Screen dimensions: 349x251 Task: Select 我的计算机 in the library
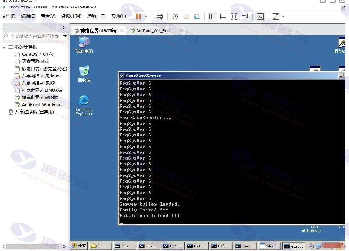(x=26, y=47)
